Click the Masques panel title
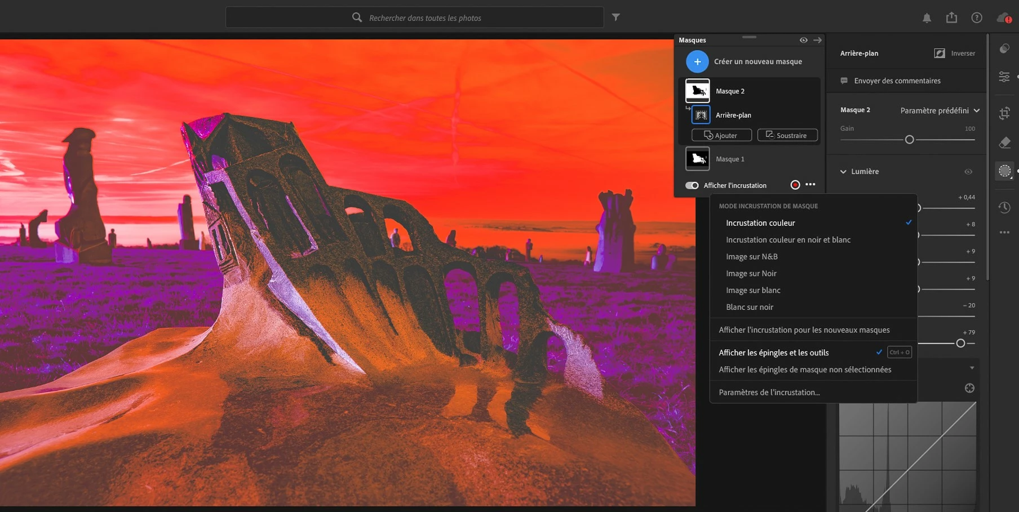 (692, 40)
